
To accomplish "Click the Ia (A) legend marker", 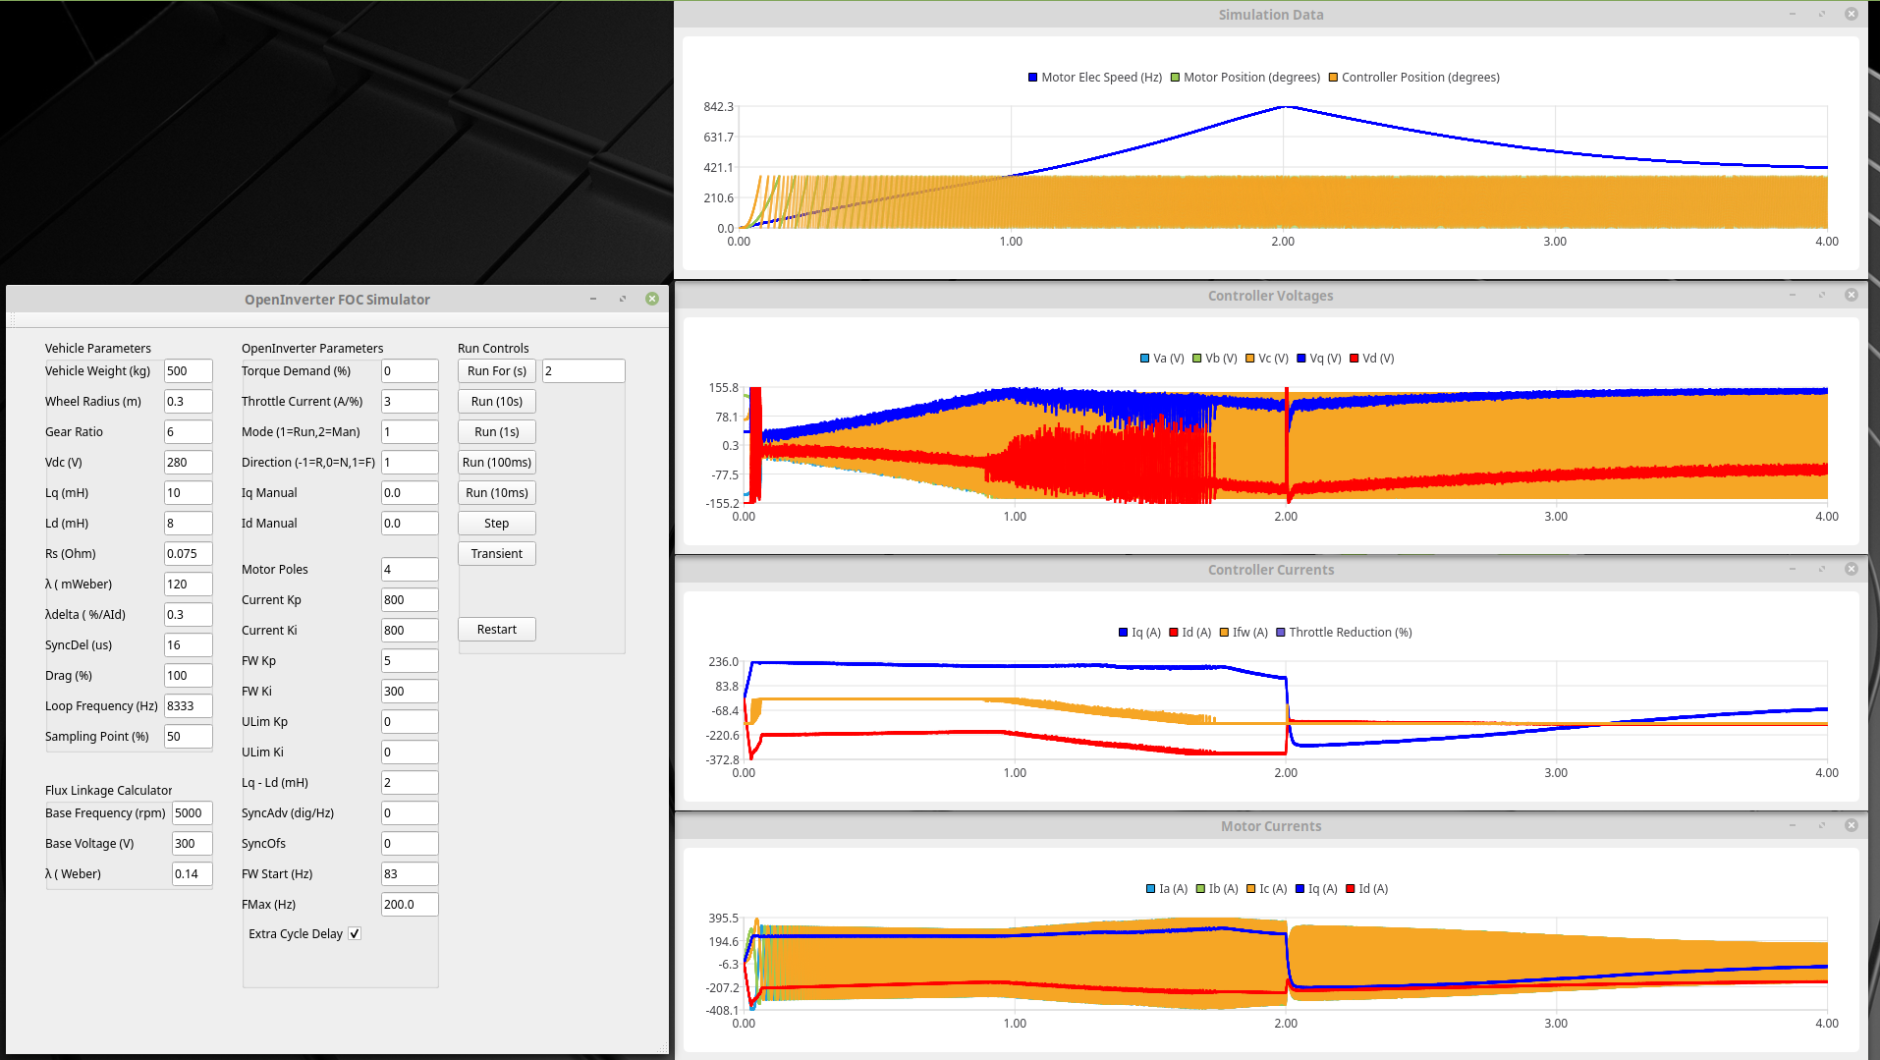I will [x=1150, y=889].
